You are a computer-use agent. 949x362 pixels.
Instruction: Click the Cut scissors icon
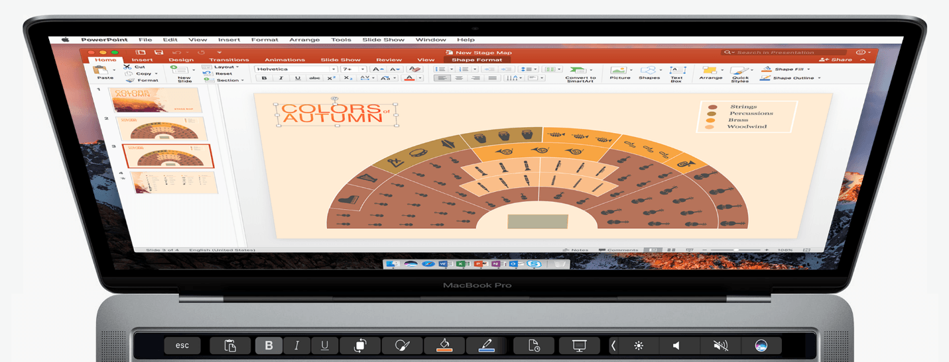[x=127, y=67]
